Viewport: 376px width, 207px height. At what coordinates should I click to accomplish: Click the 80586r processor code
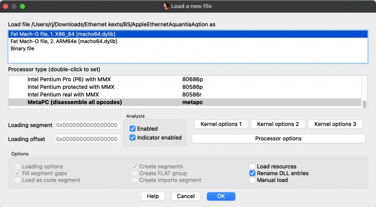click(x=192, y=95)
